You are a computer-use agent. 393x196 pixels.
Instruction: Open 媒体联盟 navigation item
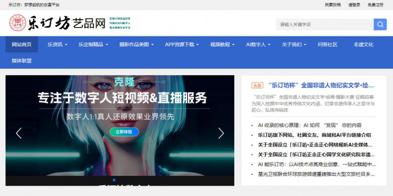tap(22, 60)
